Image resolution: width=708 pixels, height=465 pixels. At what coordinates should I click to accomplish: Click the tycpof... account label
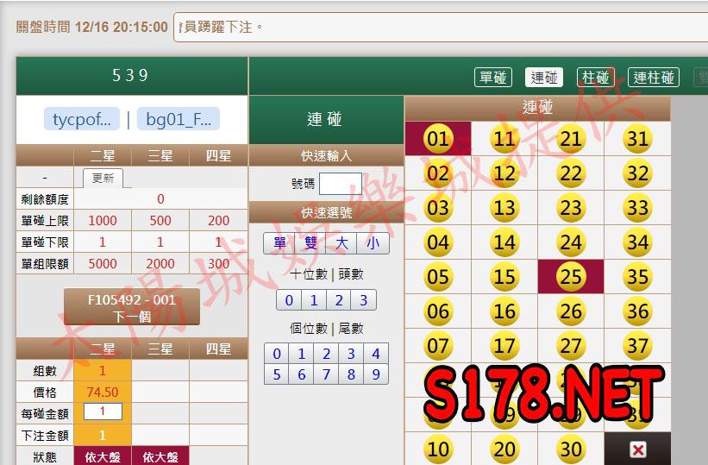coord(82,119)
